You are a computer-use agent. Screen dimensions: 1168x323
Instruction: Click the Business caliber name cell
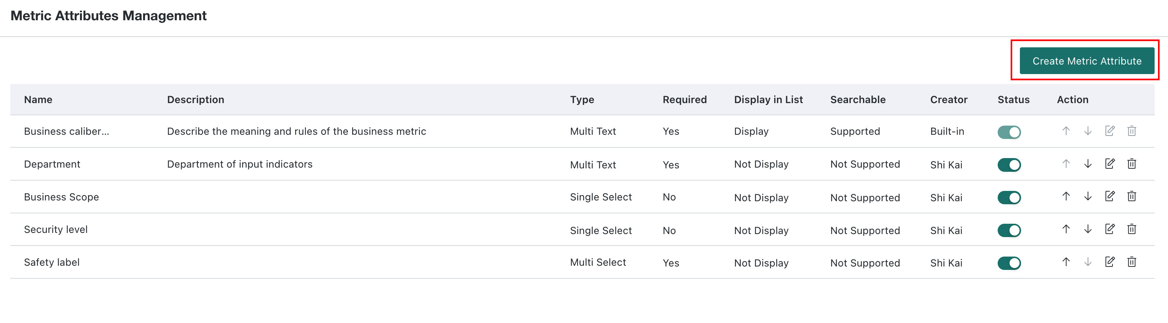pyautogui.click(x=66, y=131)
